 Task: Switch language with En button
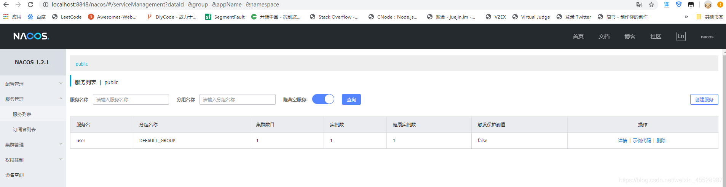(x=681, y=36)
